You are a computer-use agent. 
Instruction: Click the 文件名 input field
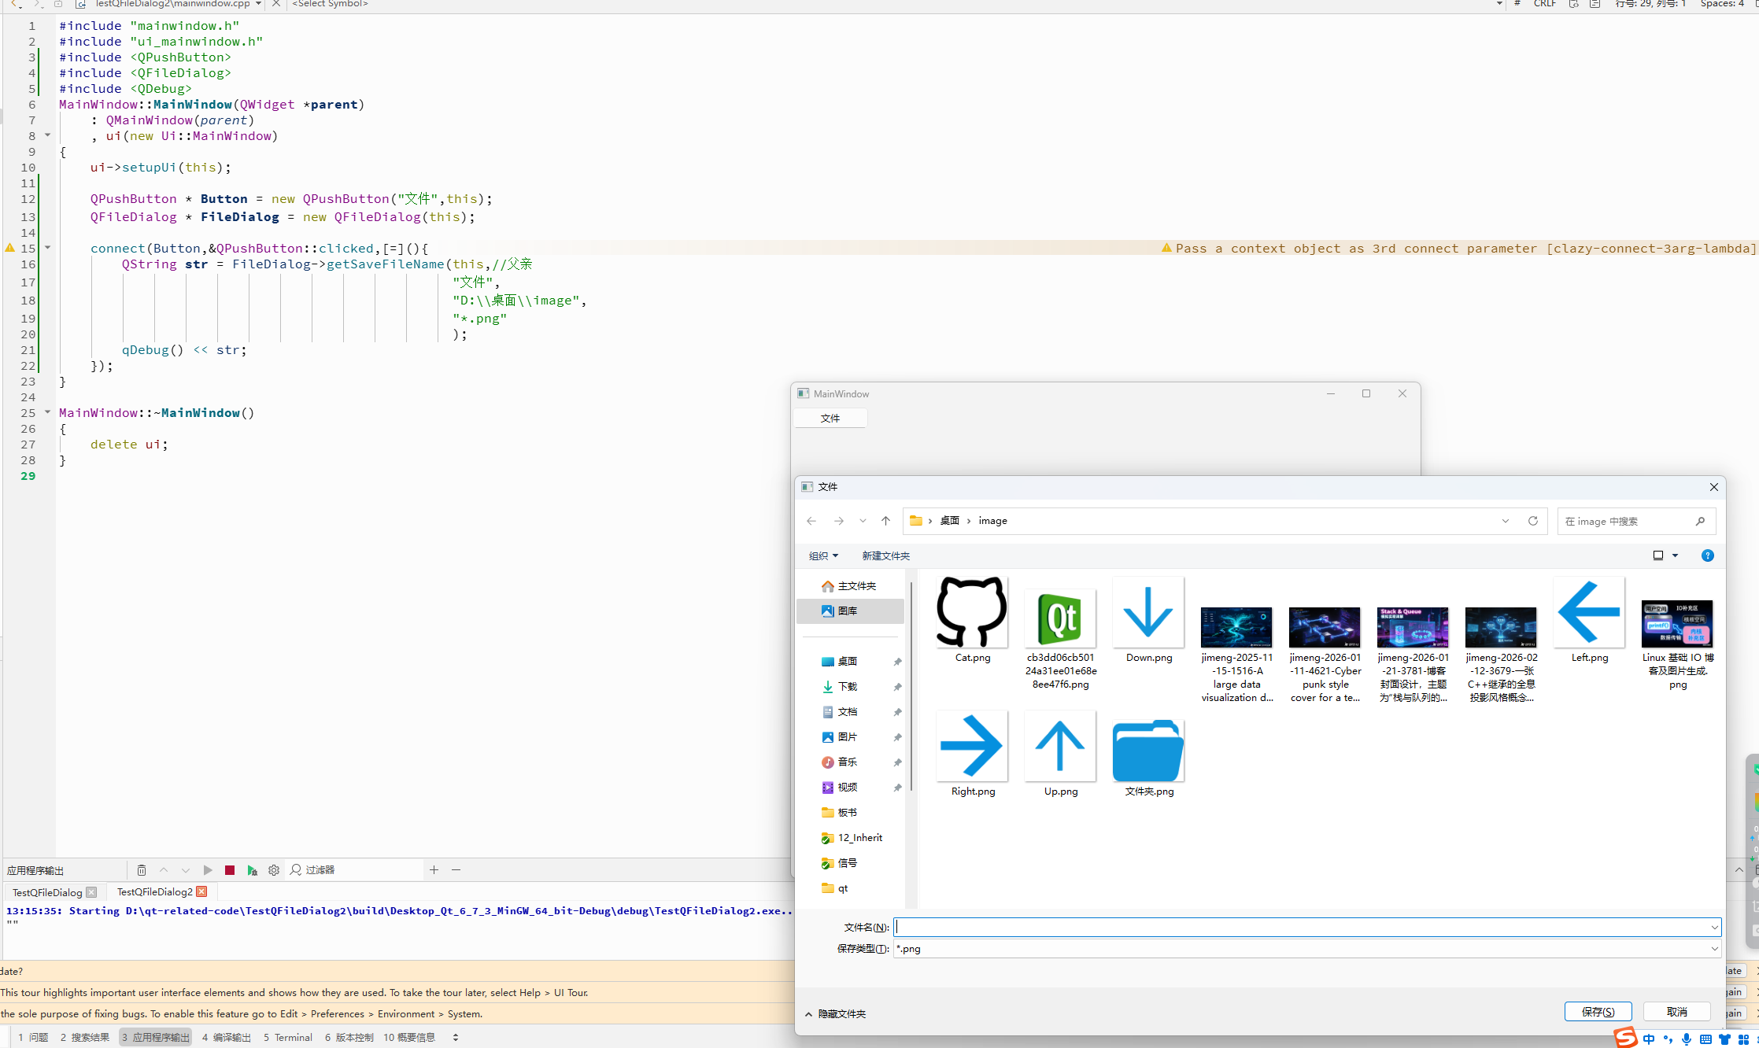(x=1299, y=928)
